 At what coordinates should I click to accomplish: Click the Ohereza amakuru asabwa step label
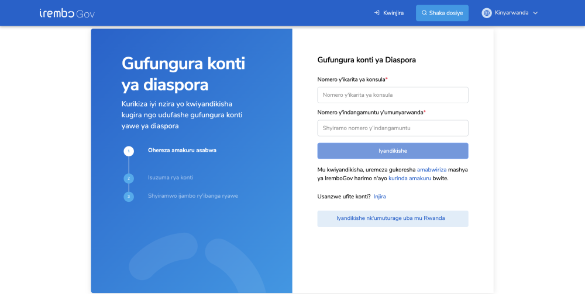click(182, 150)
